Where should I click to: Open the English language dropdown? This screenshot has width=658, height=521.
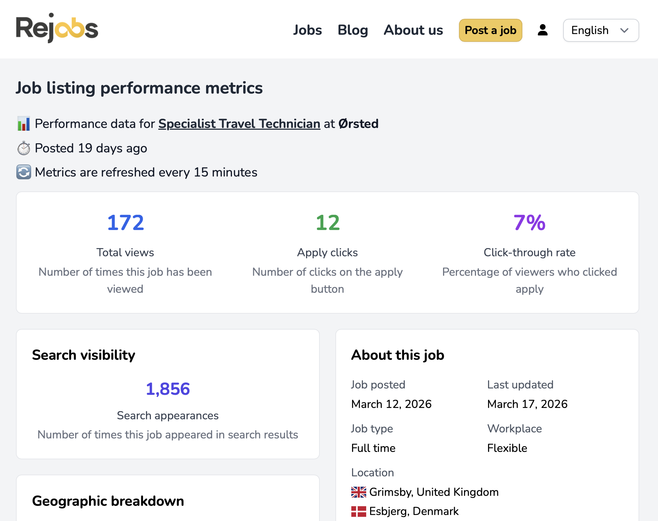coord(601,30)
